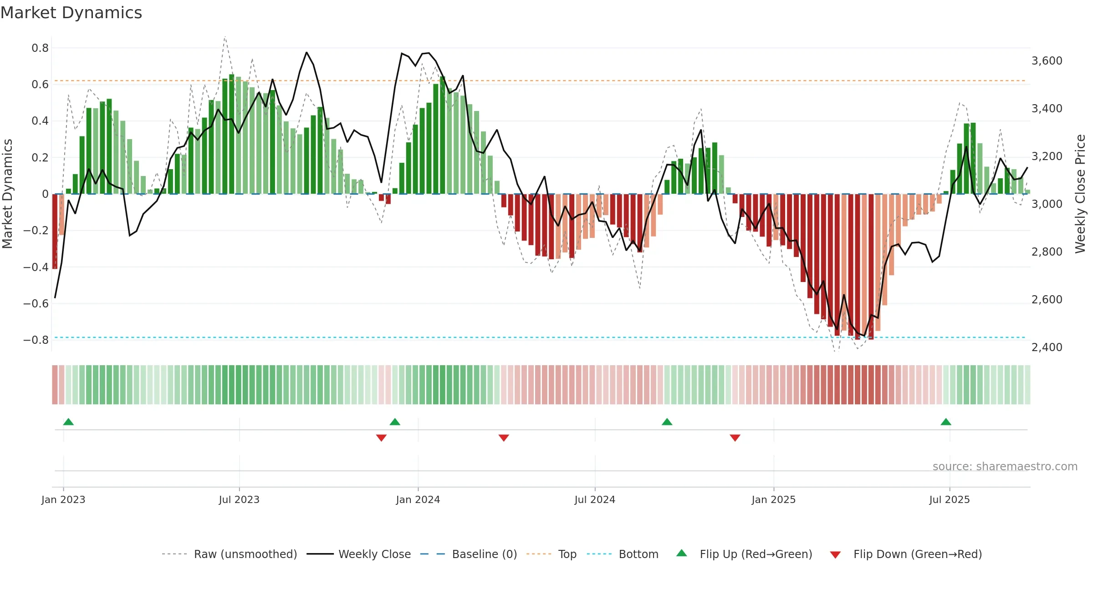Click the Market Dynamics vertical axis title
The image size is (1093, 614).
(7, 194)
